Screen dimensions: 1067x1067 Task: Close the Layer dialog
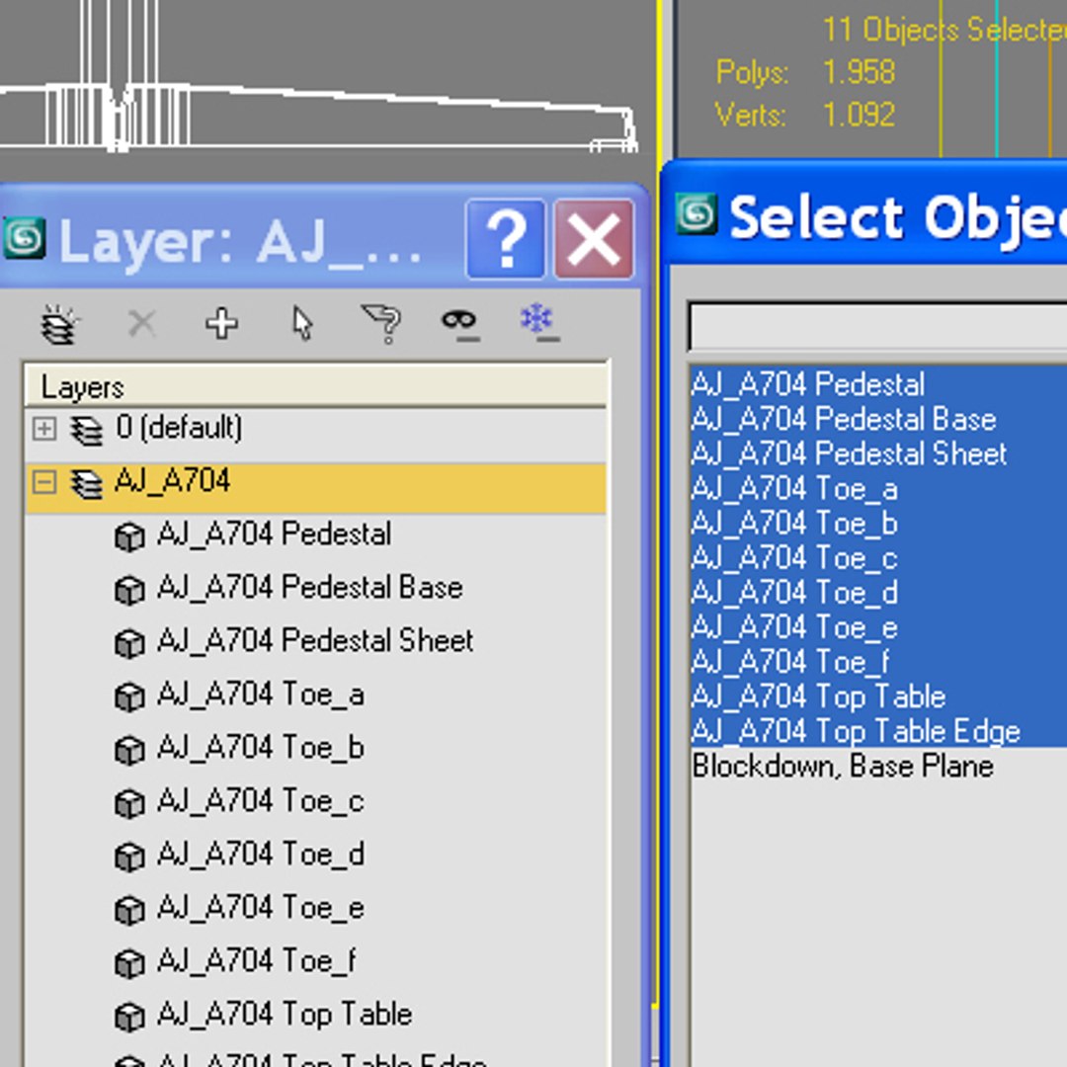594,239
